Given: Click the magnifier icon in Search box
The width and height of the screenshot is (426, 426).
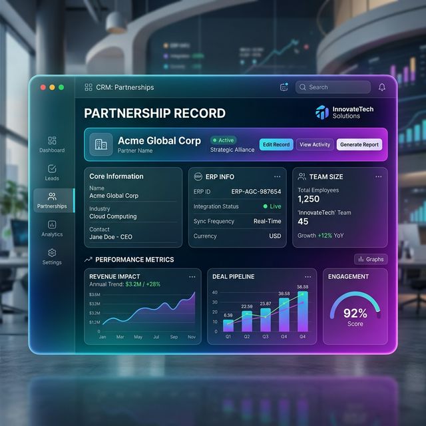Looking at the screenshot, I should click(302, 87).
